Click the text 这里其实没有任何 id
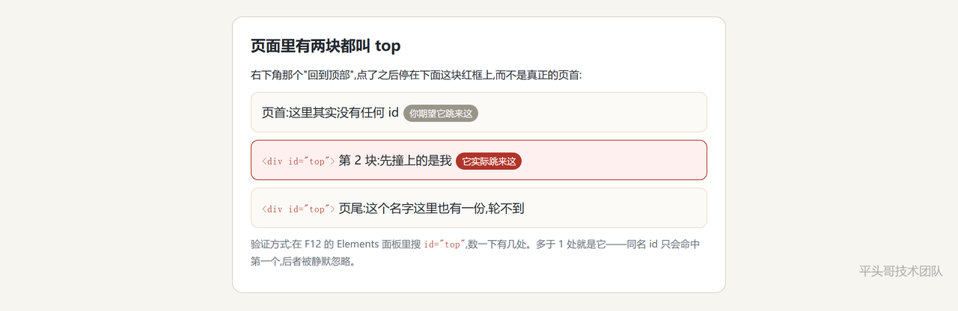 tap(344, 113)
